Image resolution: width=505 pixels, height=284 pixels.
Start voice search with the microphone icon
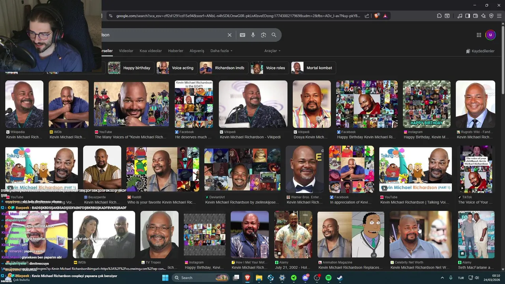click(x=253, y=35)
